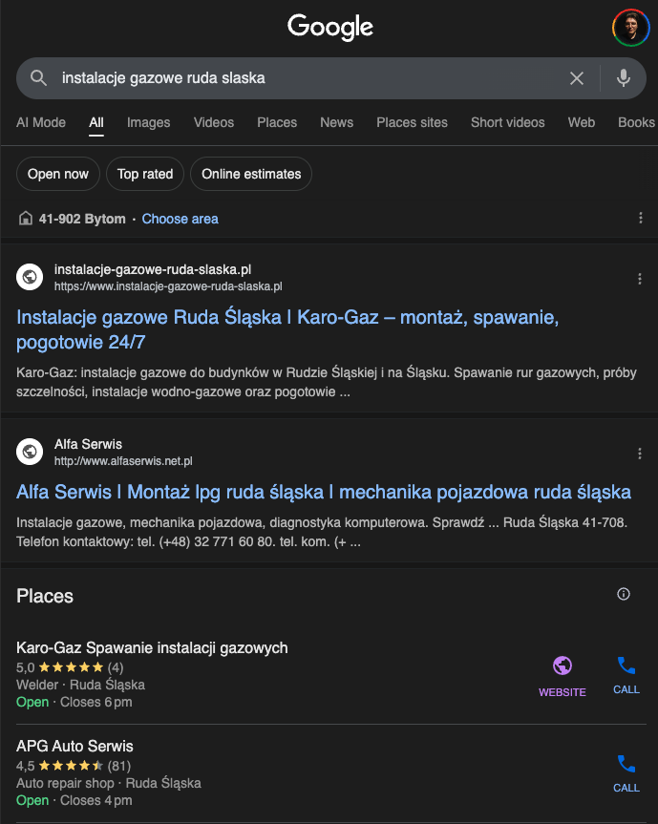Switch to the Places tab

(x=276, y=122)
